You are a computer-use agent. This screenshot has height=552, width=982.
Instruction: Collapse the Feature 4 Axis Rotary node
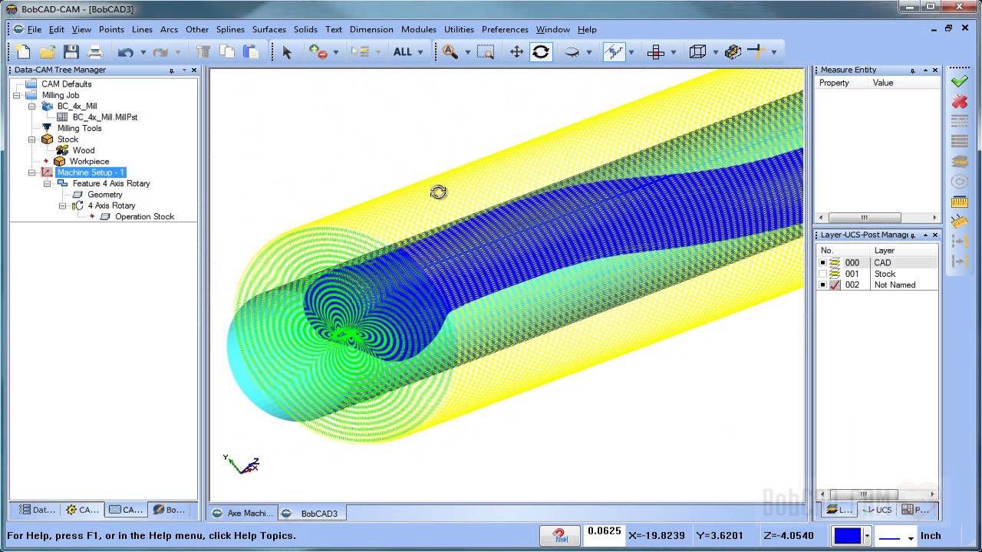(48, 183)
